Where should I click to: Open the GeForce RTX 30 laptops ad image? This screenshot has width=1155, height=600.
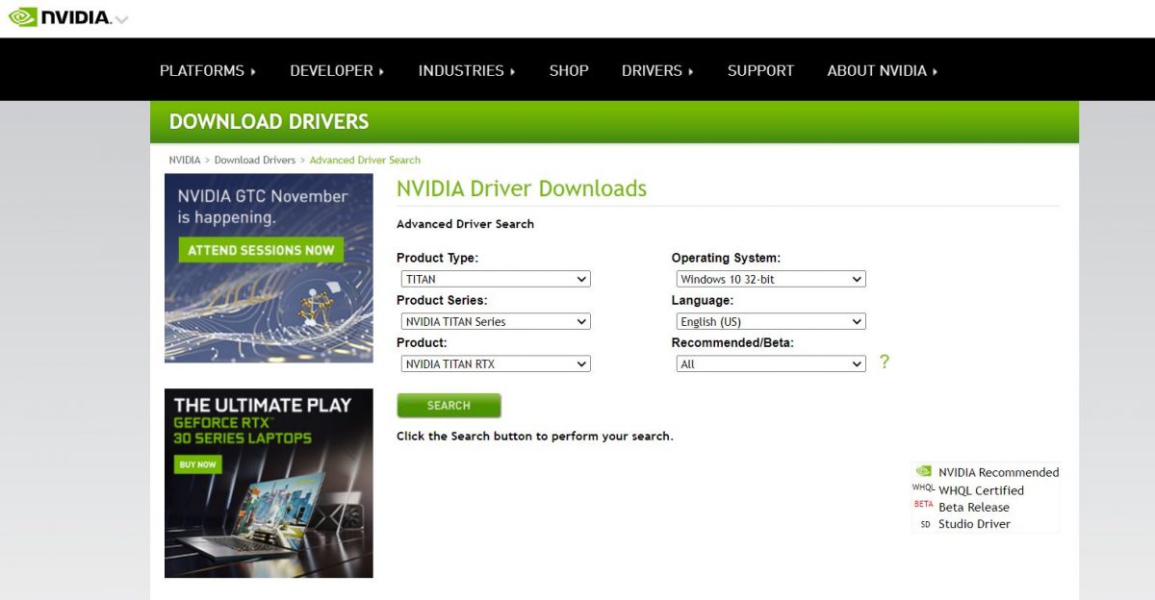[x=269, y=483]
